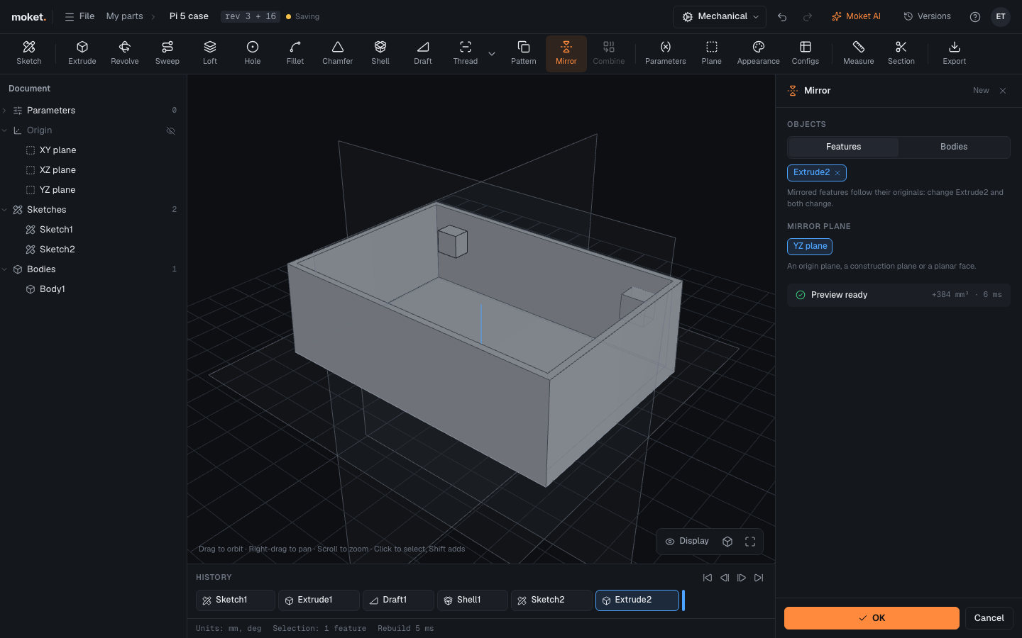This screenshot has width=1022, height=638.
Task: Open the File menu
Action: pyautogui.click(x=79, y=16)
